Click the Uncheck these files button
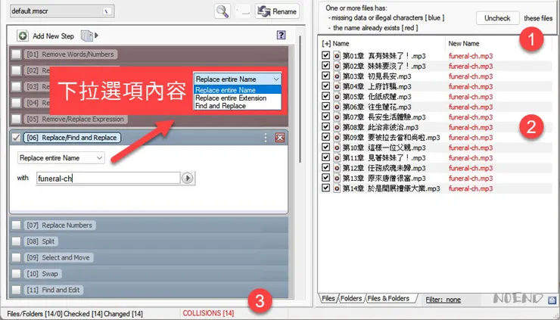Image resolution: width=560 pixels, height=320 pixels. coord(497,18)
